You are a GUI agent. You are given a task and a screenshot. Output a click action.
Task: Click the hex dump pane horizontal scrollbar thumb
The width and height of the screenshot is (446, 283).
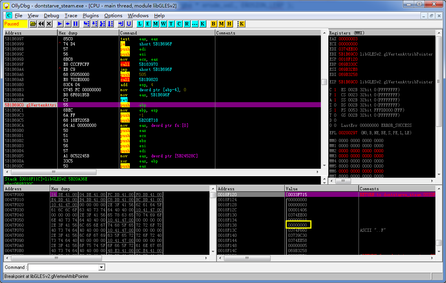point(56,258)
